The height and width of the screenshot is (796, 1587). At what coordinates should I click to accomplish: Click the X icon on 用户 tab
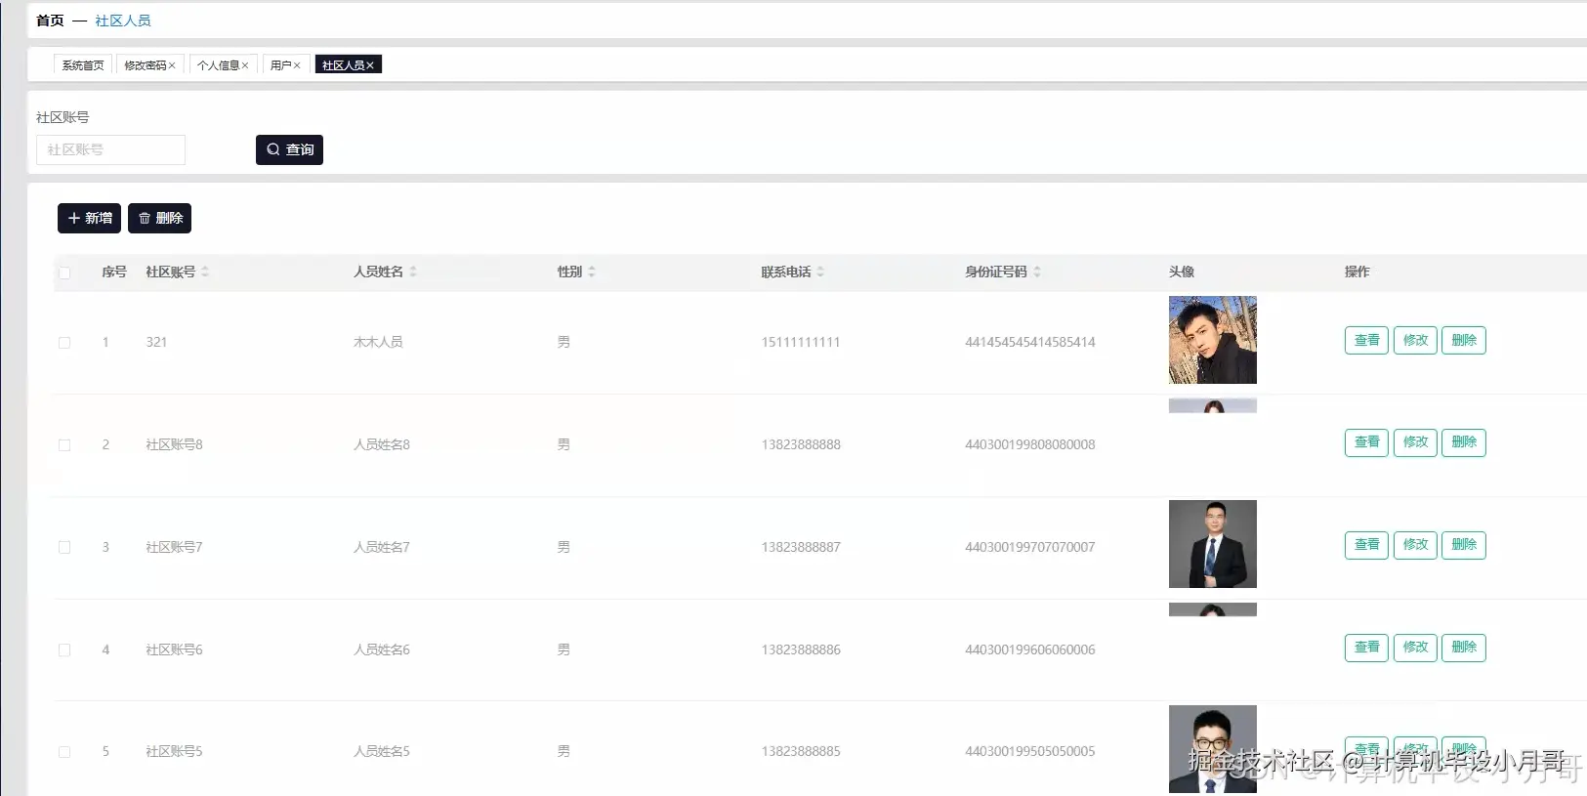coord(297,65)
